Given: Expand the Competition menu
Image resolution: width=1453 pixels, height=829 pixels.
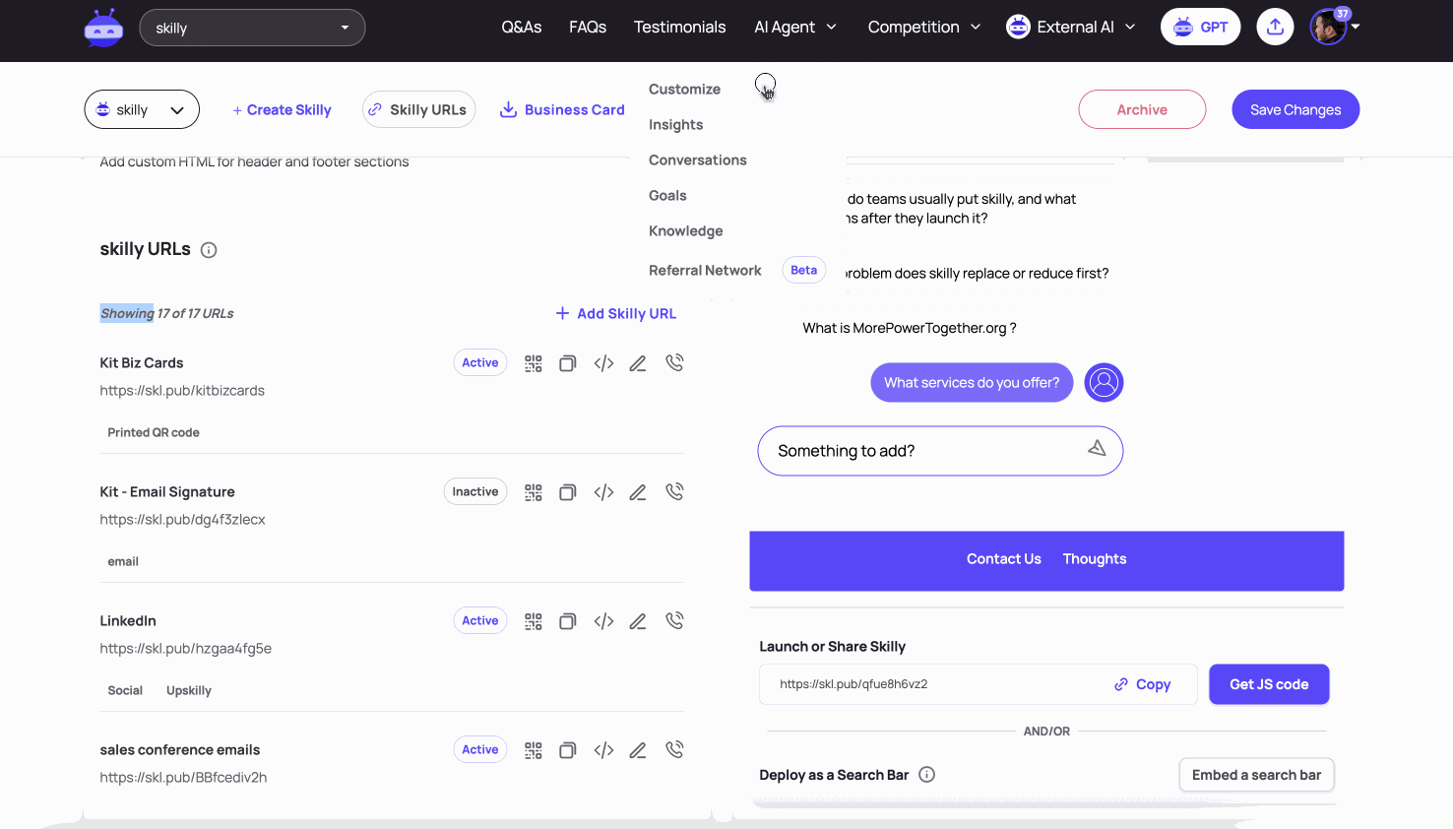Looking at the screenshot, I should coord(924,28).
